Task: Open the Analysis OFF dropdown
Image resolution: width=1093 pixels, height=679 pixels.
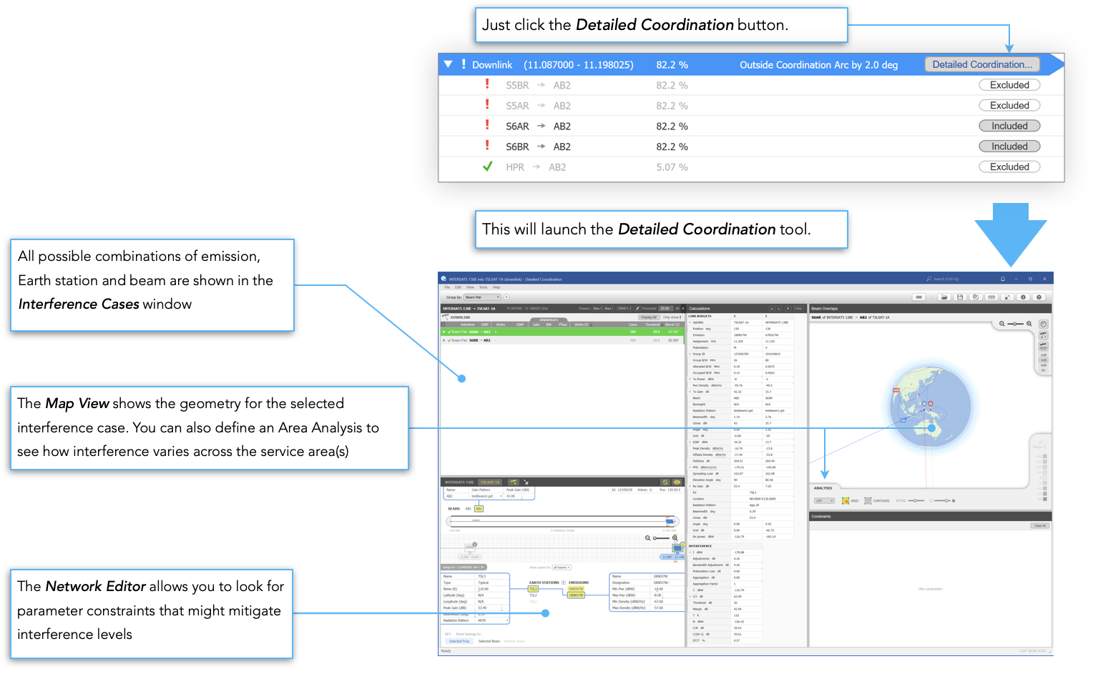Action: coord(825,500)
